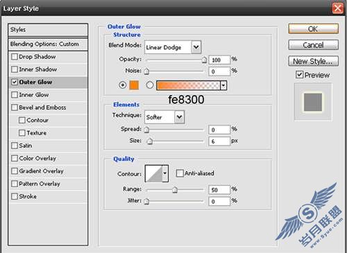Viewport: 347px width, 253px height.
Task: Expand the contour picker arrow
Action: click(x=165, y=173)
